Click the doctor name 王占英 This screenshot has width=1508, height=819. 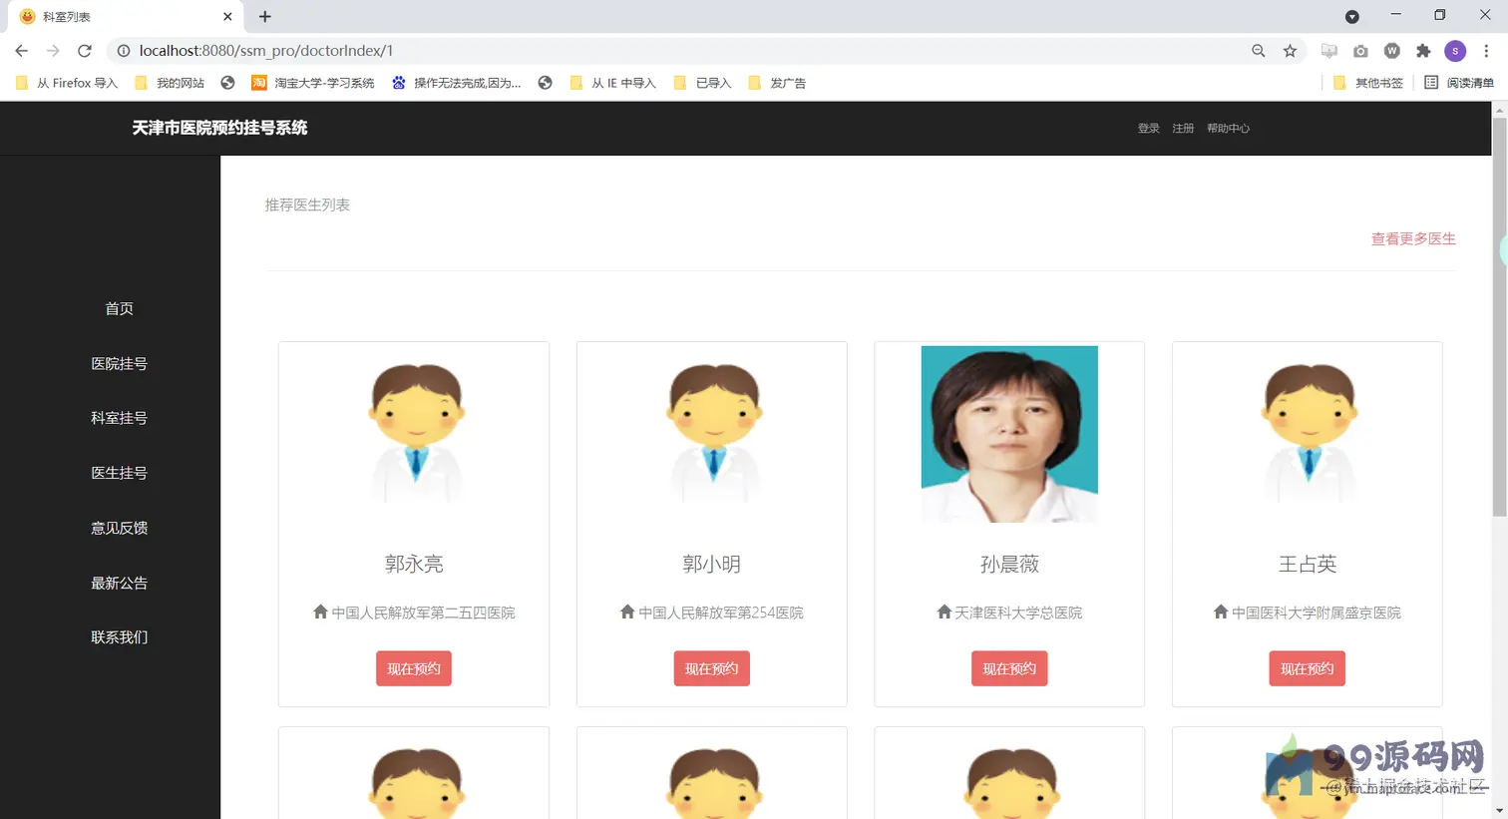[x=1308, y=565]
